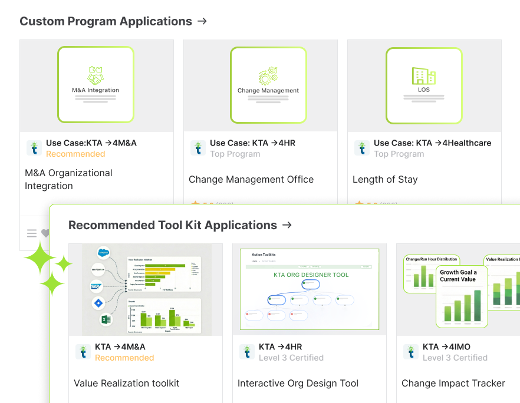Click the Jira diamond icon
Viewport: 520px width, 403px height.
98,303
